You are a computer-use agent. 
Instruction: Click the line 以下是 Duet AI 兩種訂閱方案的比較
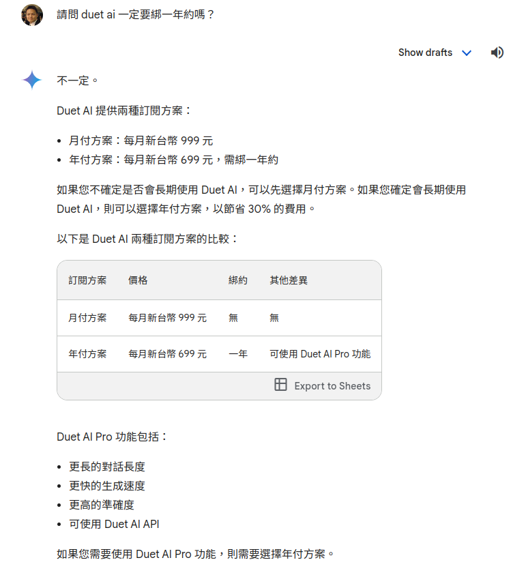pos(147,239)
